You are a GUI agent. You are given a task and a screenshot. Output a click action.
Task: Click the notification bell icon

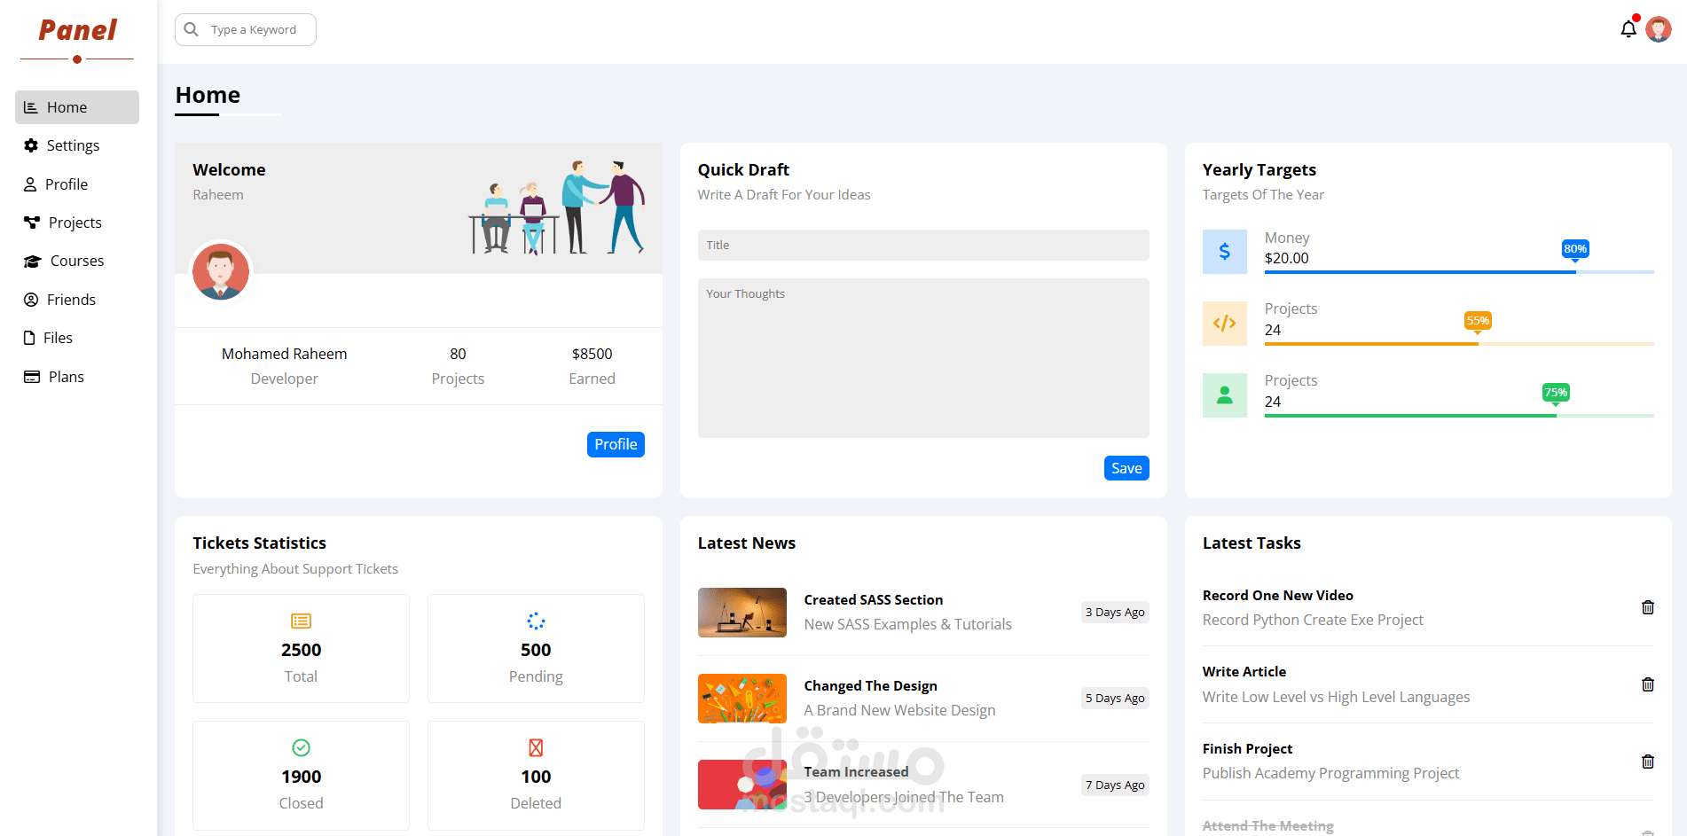[1628, 29]
